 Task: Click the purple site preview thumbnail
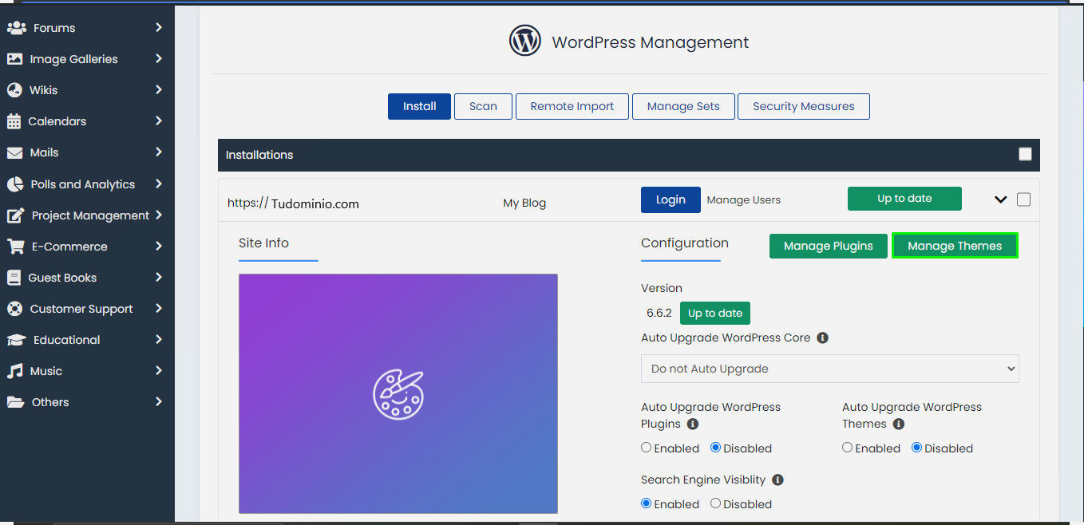coord(398,393)
